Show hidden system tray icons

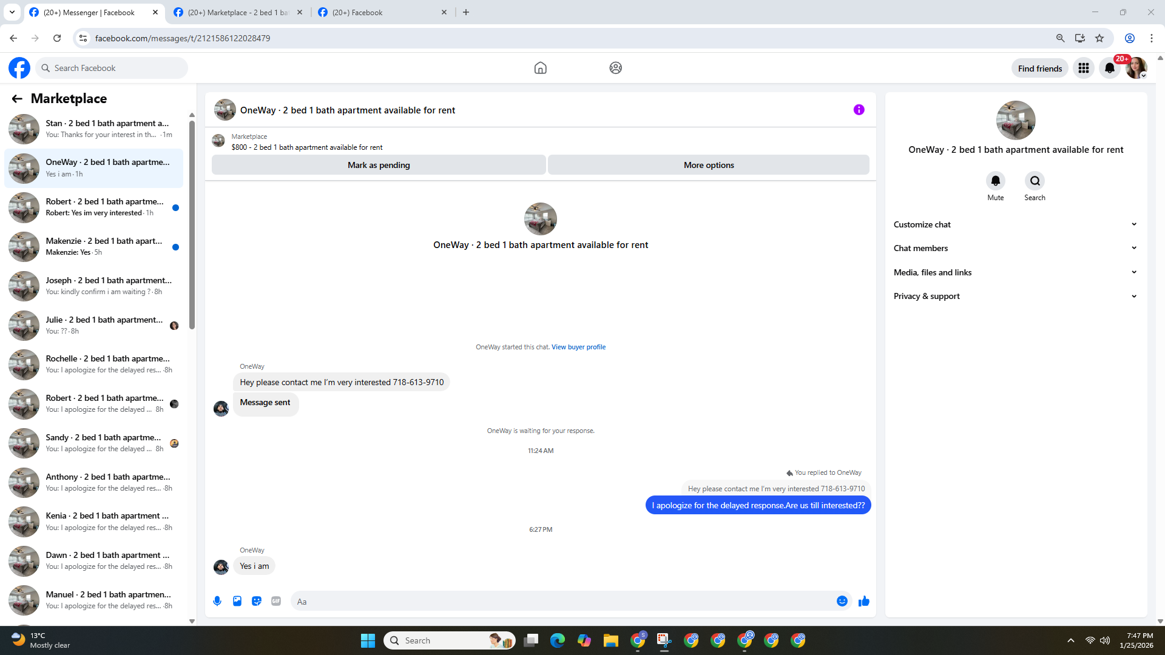1071,640
